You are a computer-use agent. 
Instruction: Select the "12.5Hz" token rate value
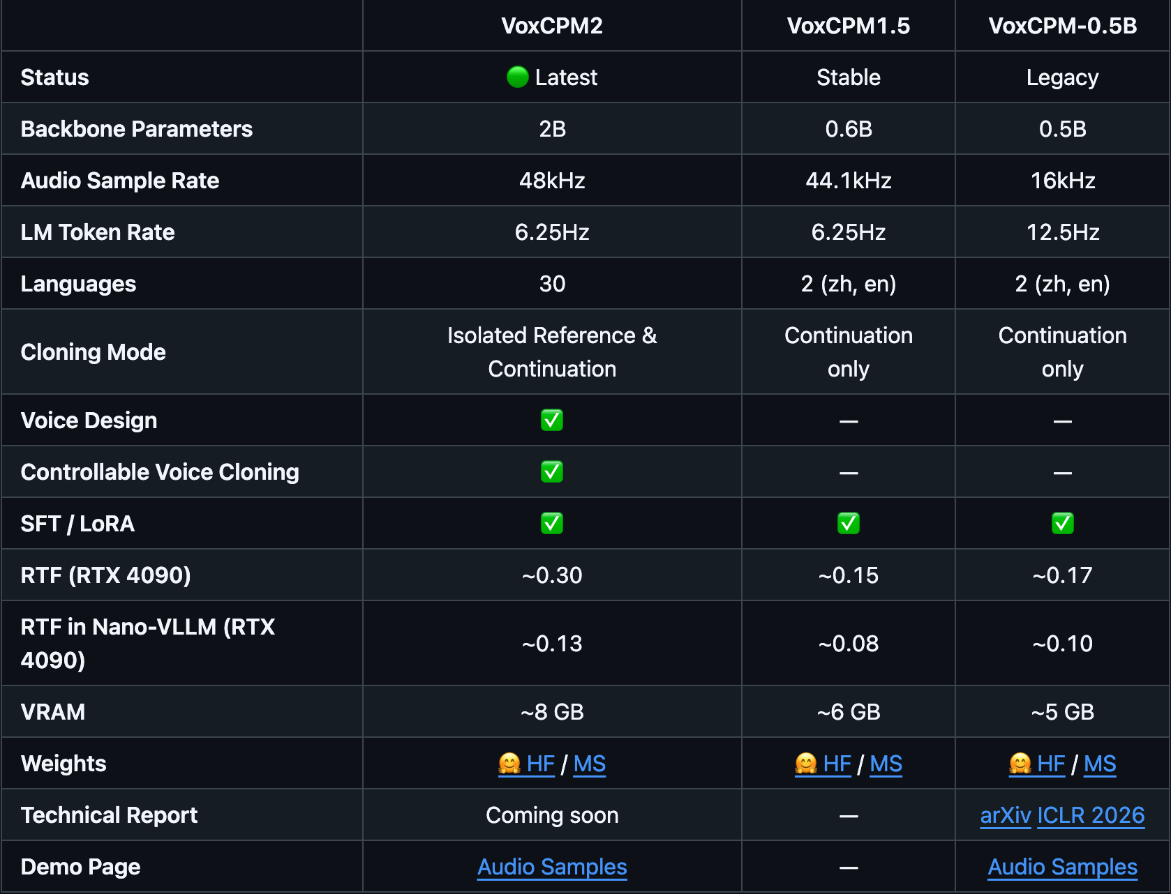[x=1063, y=232]
